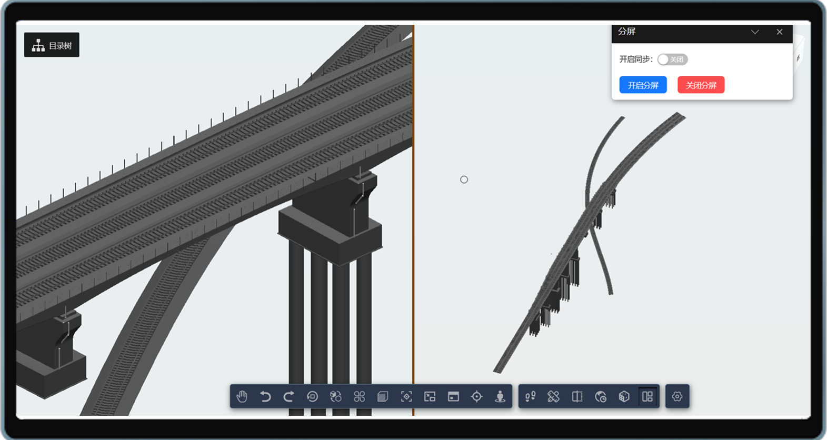Click the dice-like cube toolbar icon
827x440 pixels.
(624, 396)
